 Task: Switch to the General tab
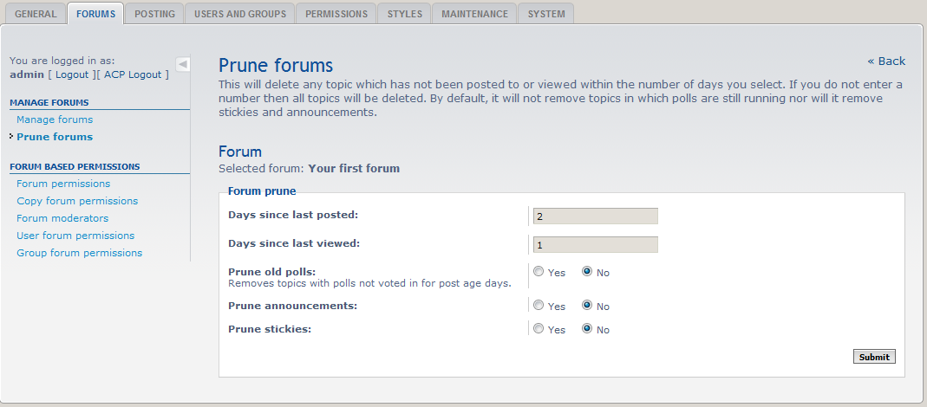pyautogui.click(x=36, y=14)
